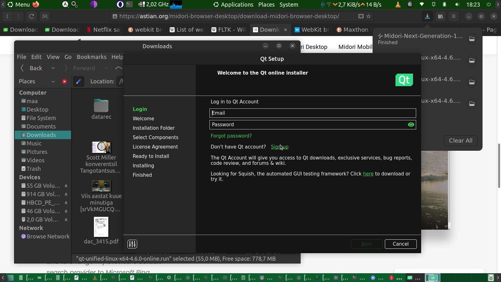This screenshot has height=282, width=501.
Task: Toggle reader view in address bar
Action: (x=361, y=16)
